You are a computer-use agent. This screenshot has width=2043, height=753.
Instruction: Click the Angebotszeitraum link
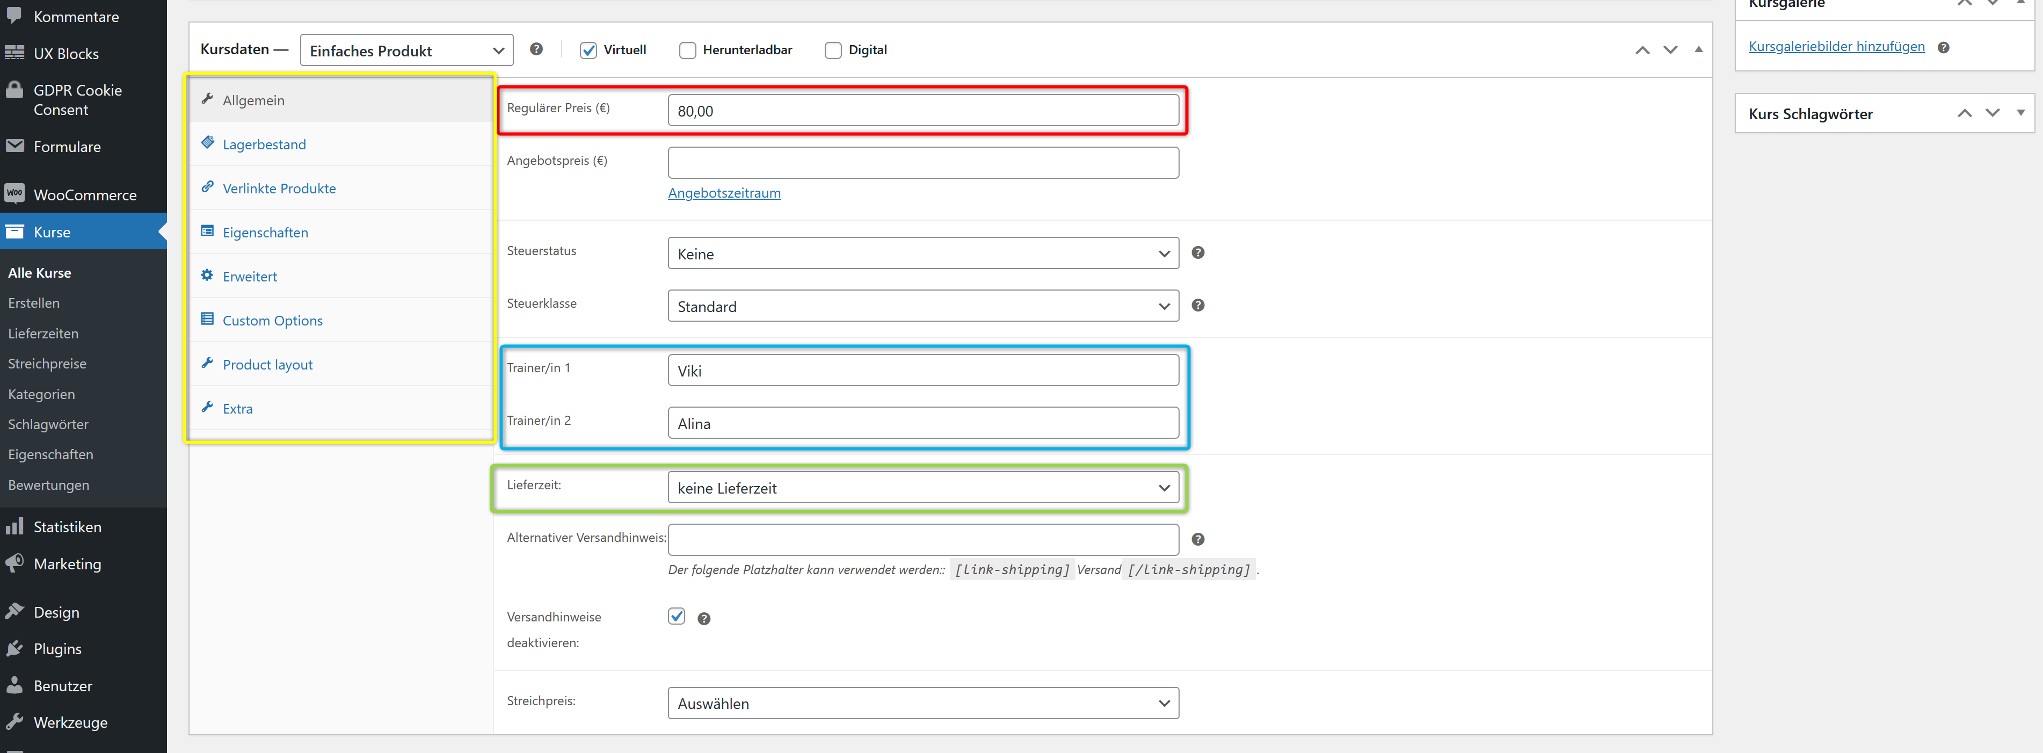(x=724, y=193)
